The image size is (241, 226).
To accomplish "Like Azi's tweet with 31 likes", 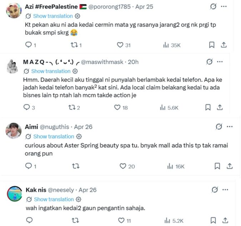I will [x=120, y=45].
